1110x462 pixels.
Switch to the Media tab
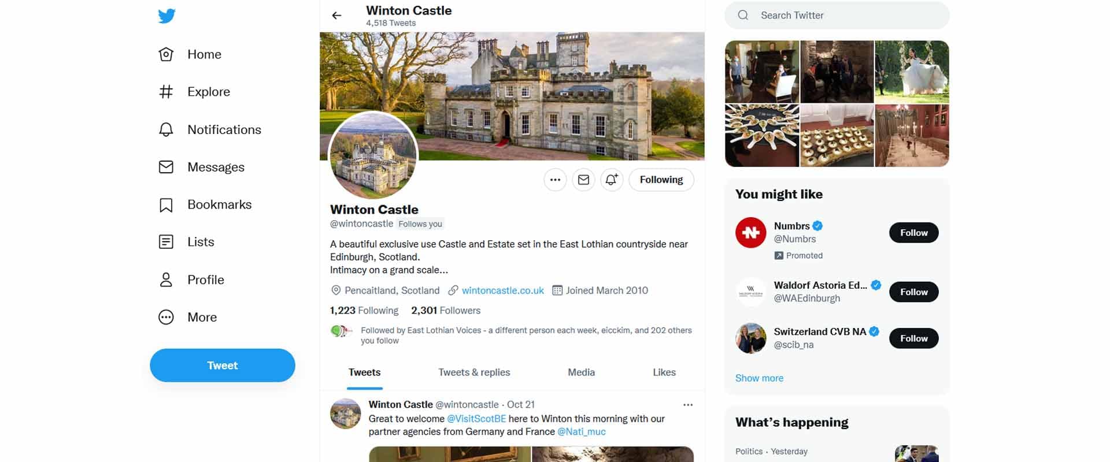click(581, 372)
